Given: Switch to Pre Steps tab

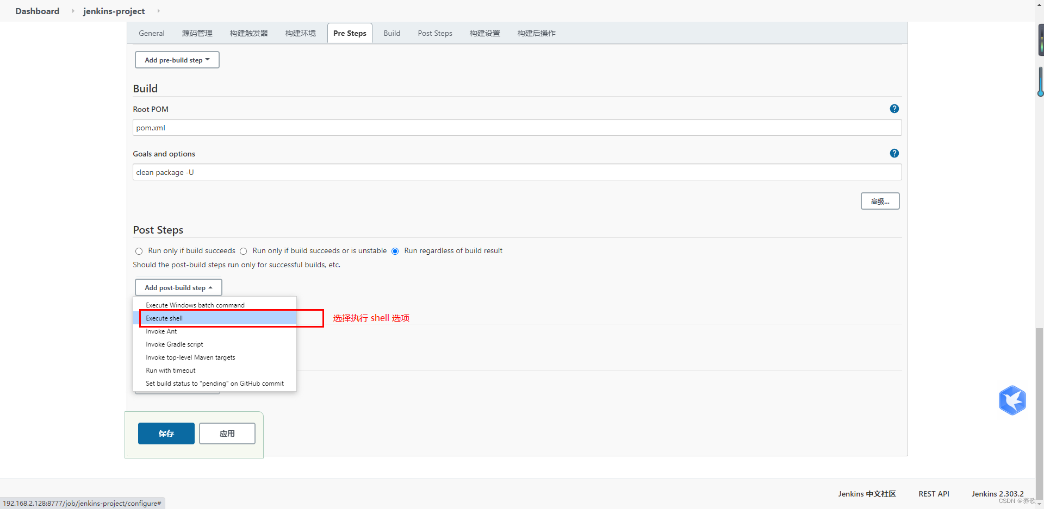Looking at the screenshot, I should [x=350, y=33].
